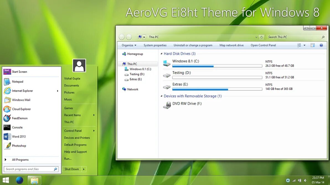
Task: Click the Explorer back navigation arrow
Action: (x=122, y=37)
